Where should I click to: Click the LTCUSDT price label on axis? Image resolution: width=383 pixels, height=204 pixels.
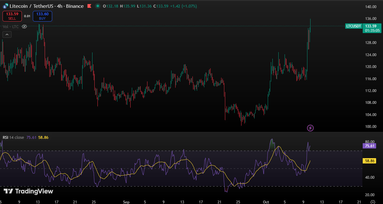[354, 26]
